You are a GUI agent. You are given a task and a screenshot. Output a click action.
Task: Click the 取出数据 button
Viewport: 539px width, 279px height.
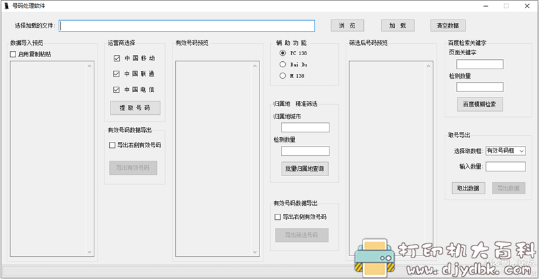coord(468,188)
